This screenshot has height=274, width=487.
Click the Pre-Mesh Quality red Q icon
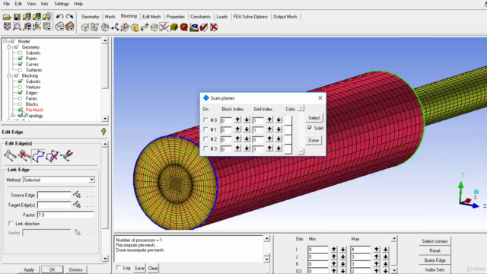pos(184,27)
